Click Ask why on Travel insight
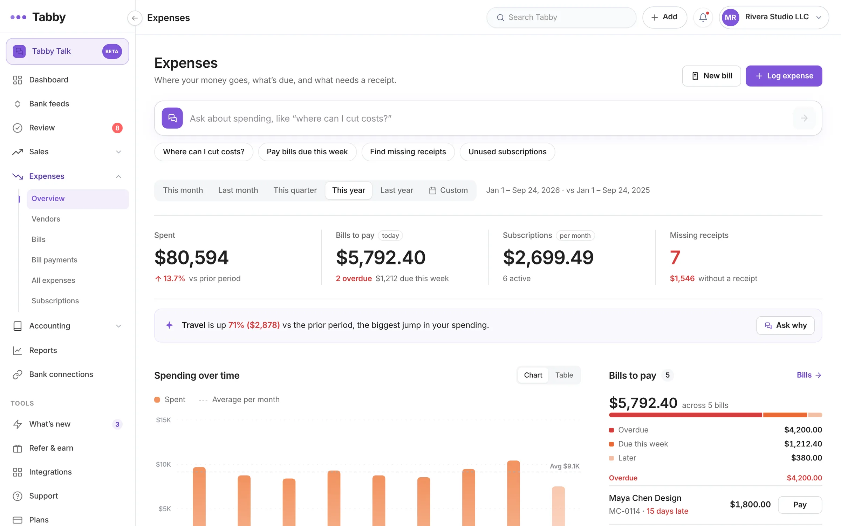Viewport: 841px width, 526px height. click(x=785, y=325)
